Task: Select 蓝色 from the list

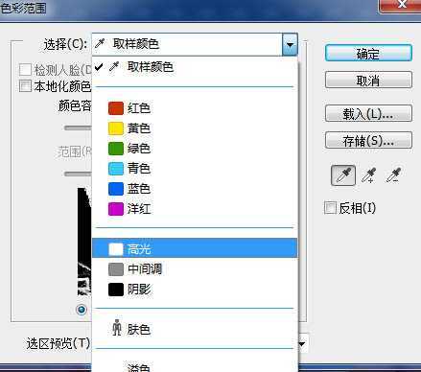Action: [195, 189]
